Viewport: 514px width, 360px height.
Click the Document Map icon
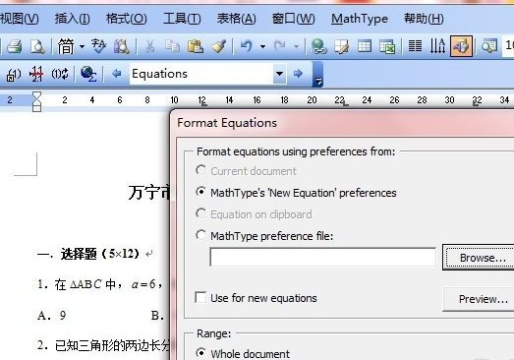tap(489, 46)
